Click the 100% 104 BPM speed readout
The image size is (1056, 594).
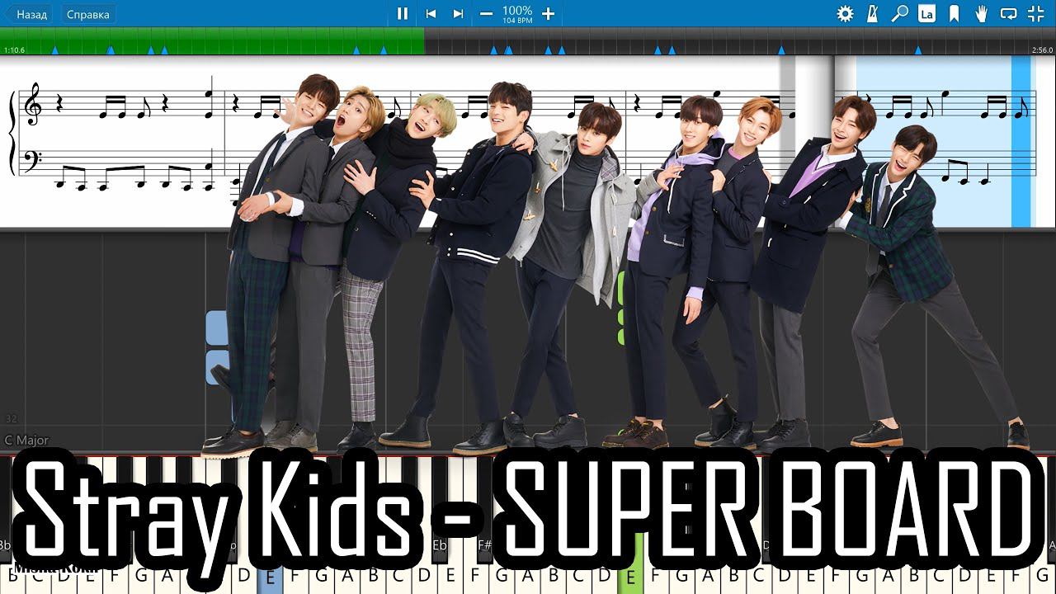tap(517, 14)
